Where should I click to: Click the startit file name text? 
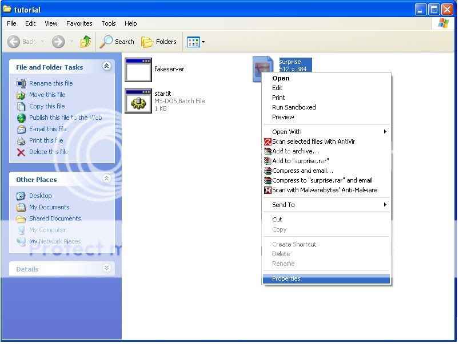click(163, 94)
